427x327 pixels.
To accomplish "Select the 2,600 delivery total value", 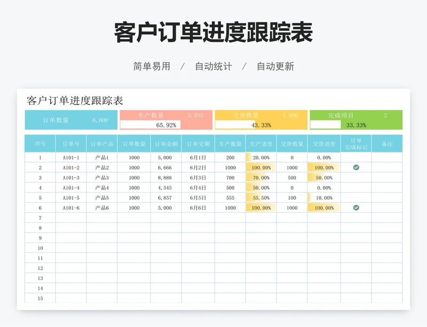I will pyautogui.click(x=290, y=115).
